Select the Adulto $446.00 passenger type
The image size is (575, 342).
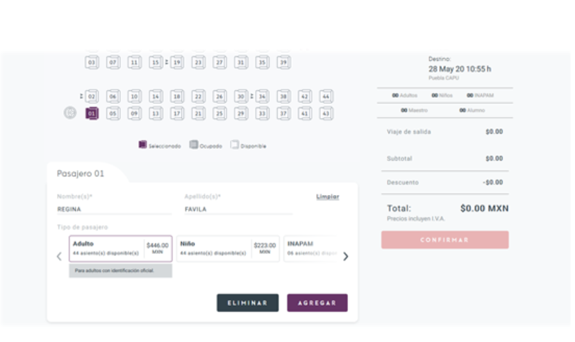point(120,248)
